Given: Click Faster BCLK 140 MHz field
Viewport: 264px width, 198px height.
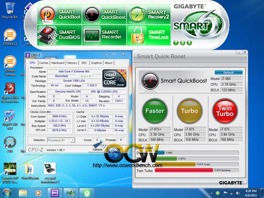Looking at the screenshot, I should click(x=160, y=139).
